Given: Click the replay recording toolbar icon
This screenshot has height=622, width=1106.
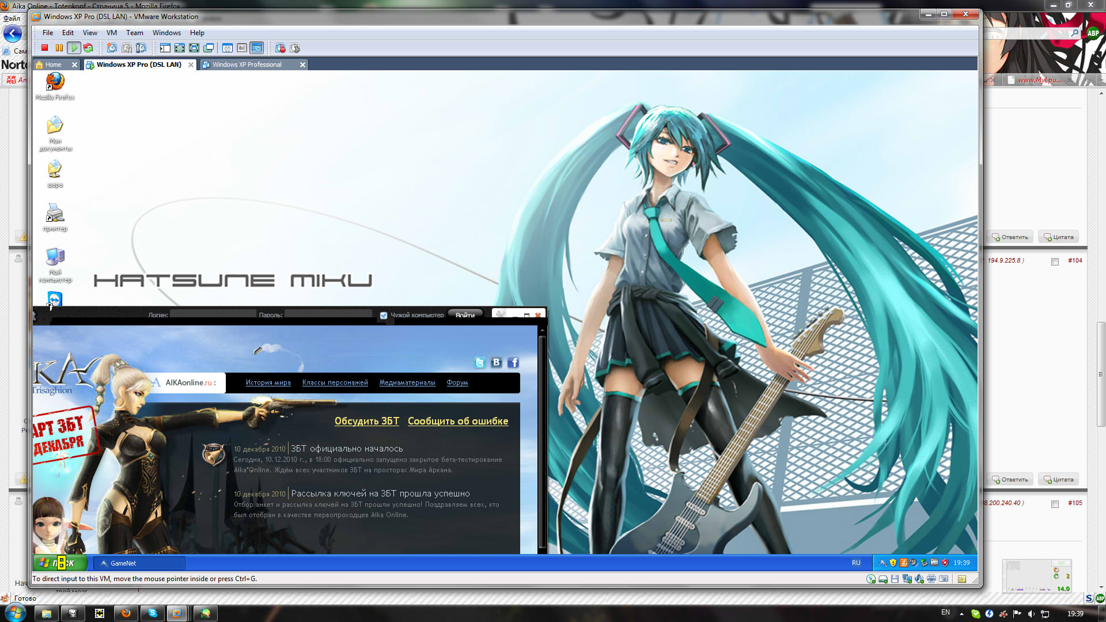Looking at the screenshot, I should [295, 48].
